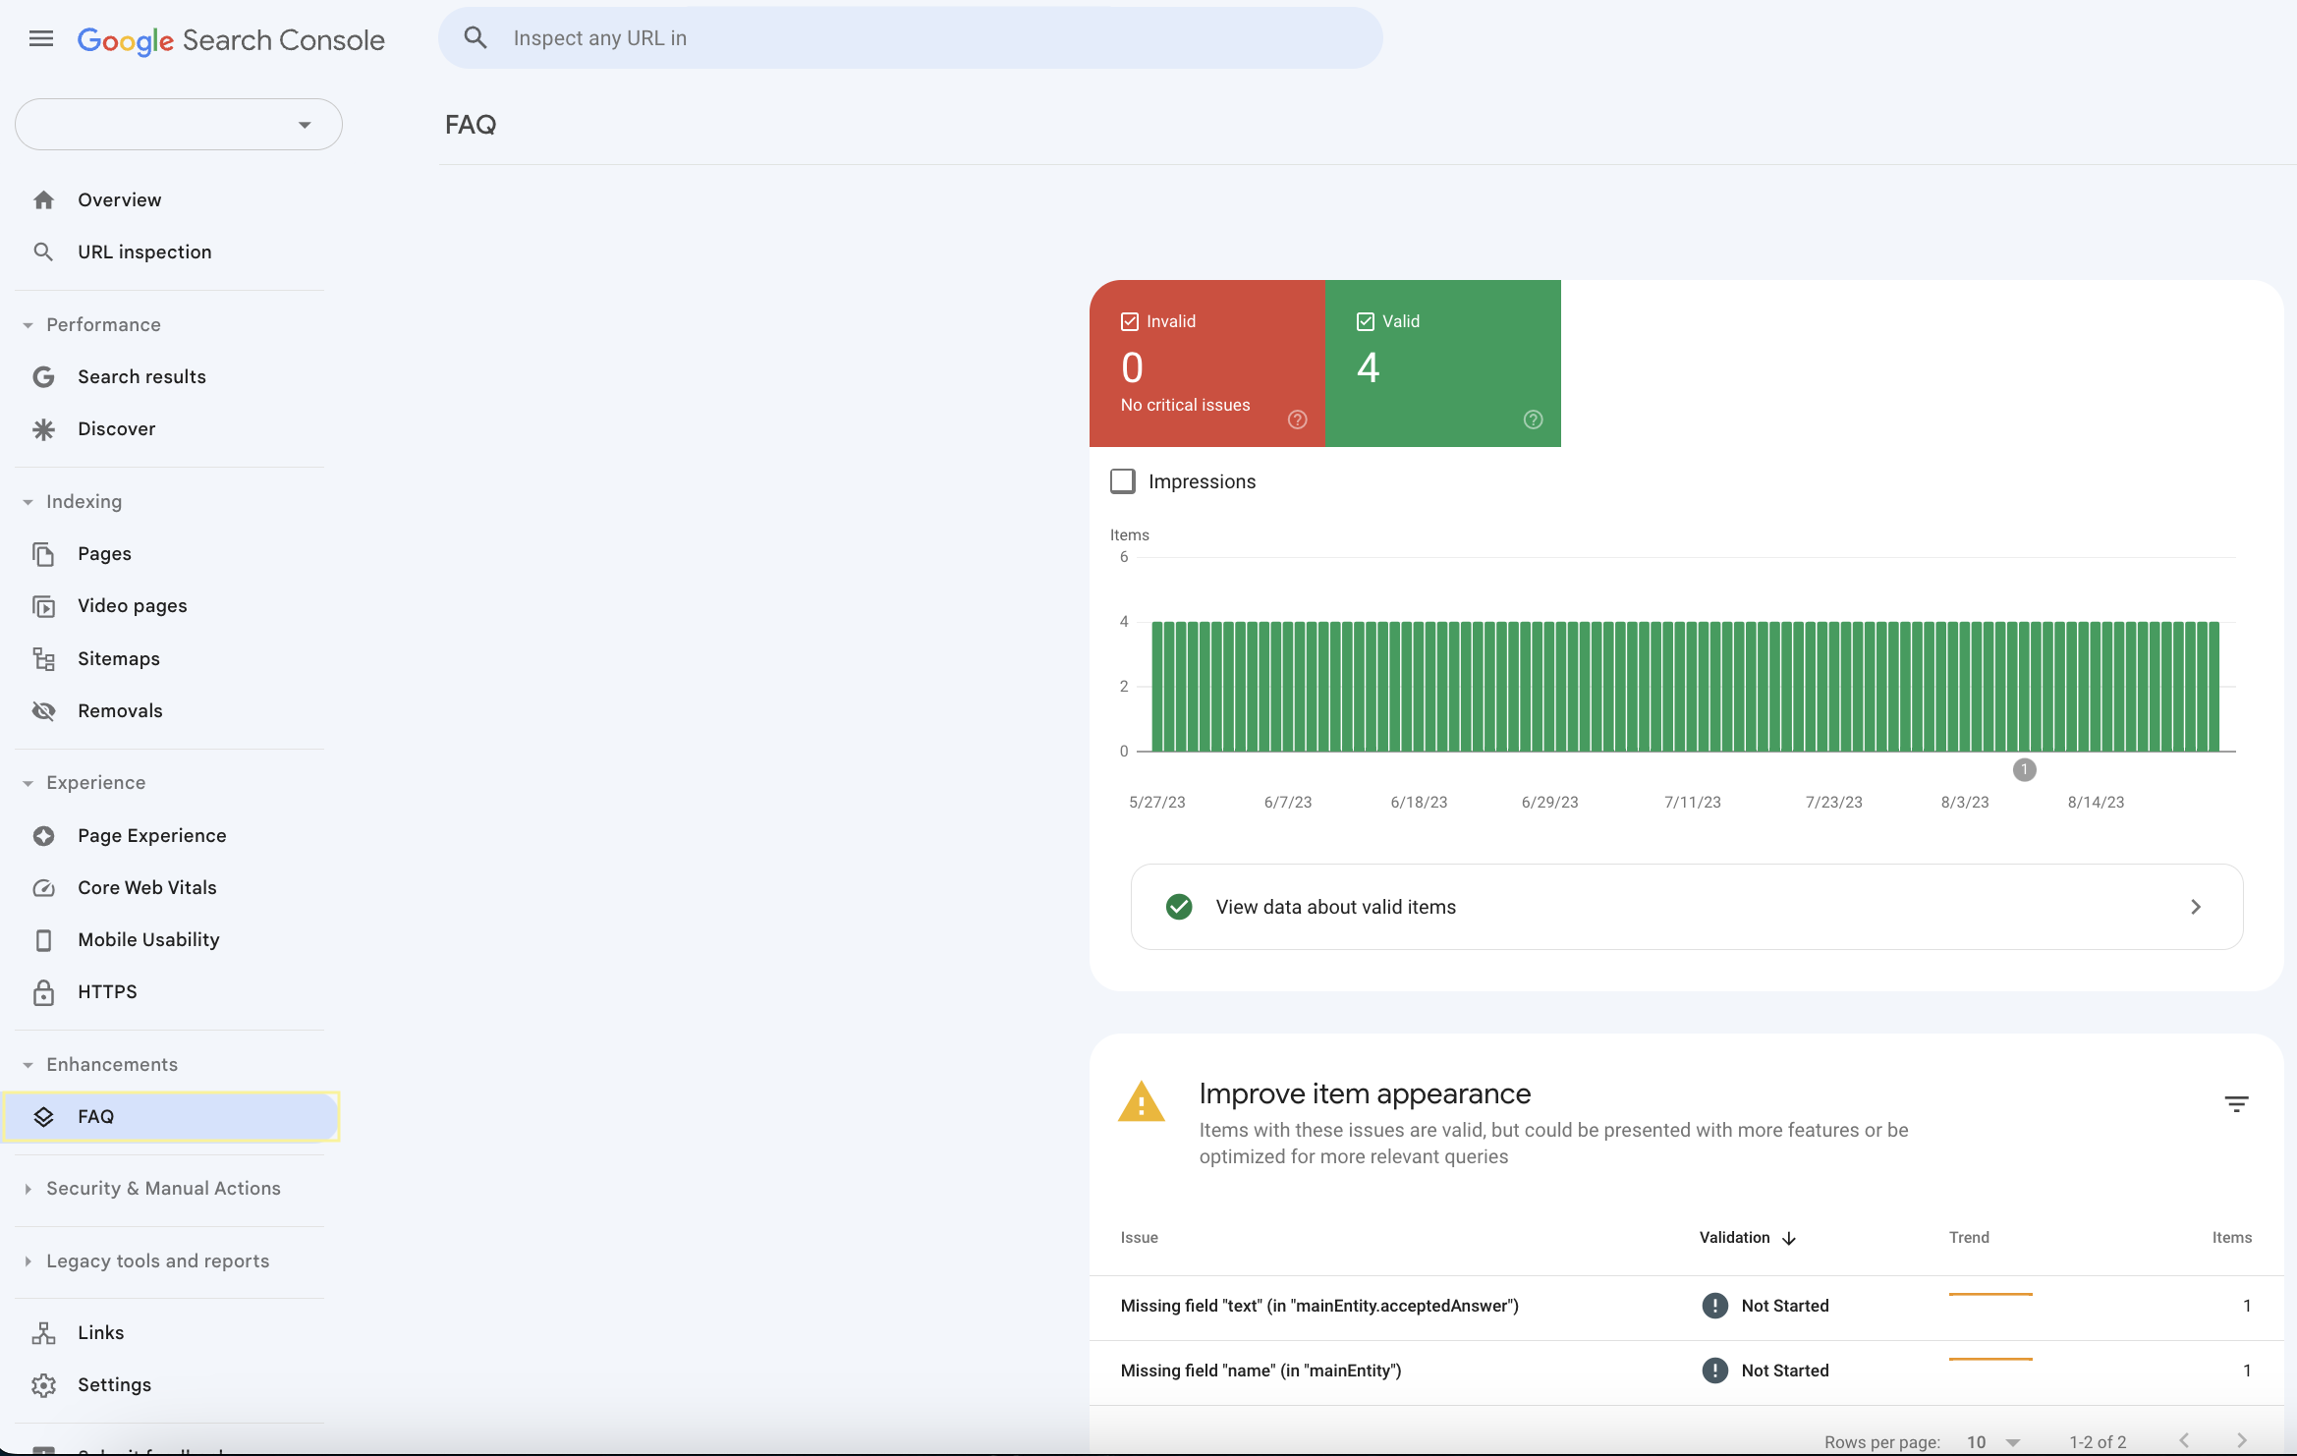Click the Issue column header
The height and width of the screenshot is (1456, 2297).
[x=1139, y=1238]
